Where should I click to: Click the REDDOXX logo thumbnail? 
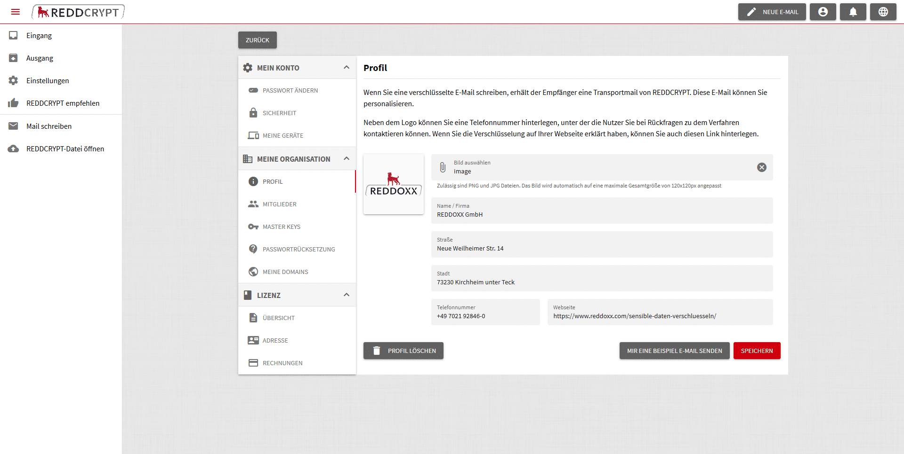click(x=394, y=184)
